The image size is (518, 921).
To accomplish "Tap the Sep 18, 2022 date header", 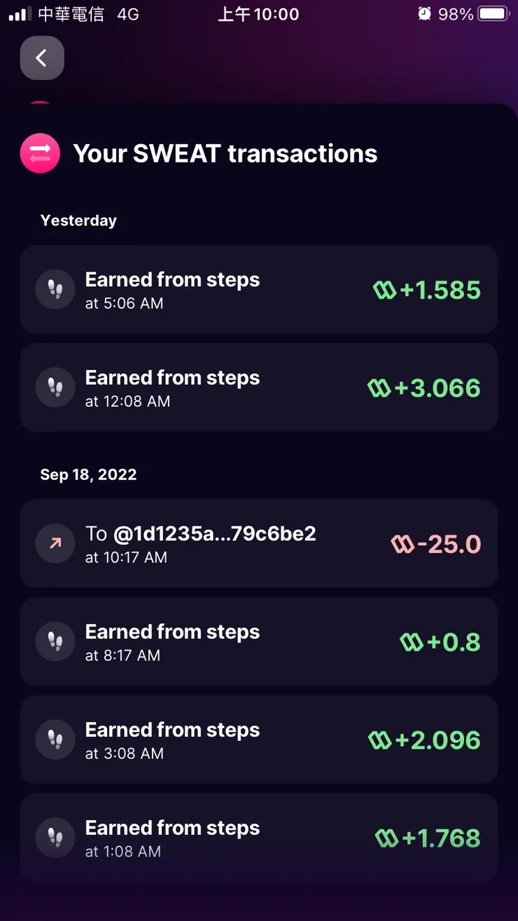I will pyautogui.click(x=88, y=474).
